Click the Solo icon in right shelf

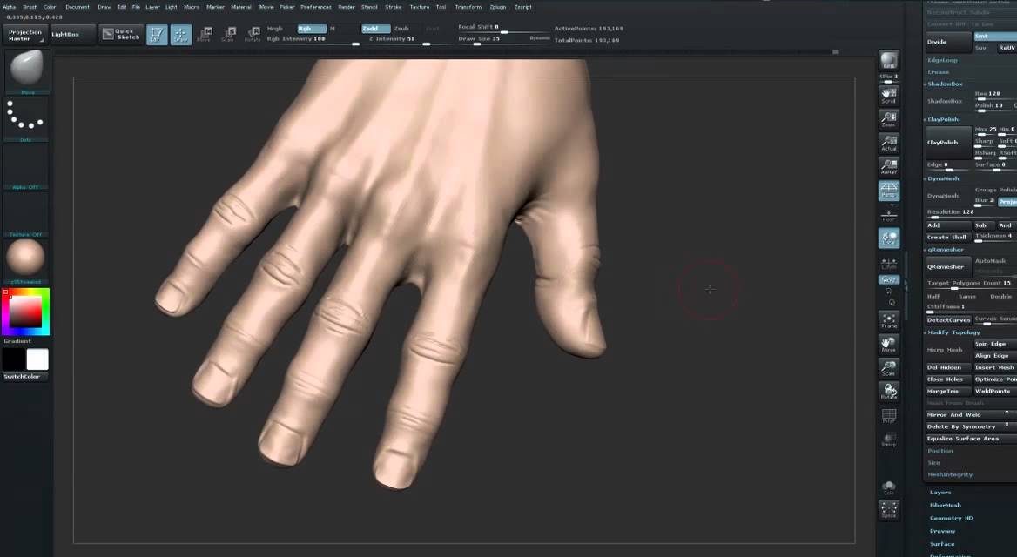tap(889, 487)
